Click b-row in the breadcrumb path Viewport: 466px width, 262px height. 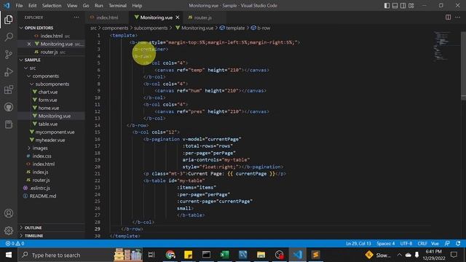click(x=264, y=28)
